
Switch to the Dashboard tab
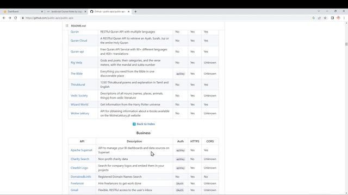(x=23, y=11)
